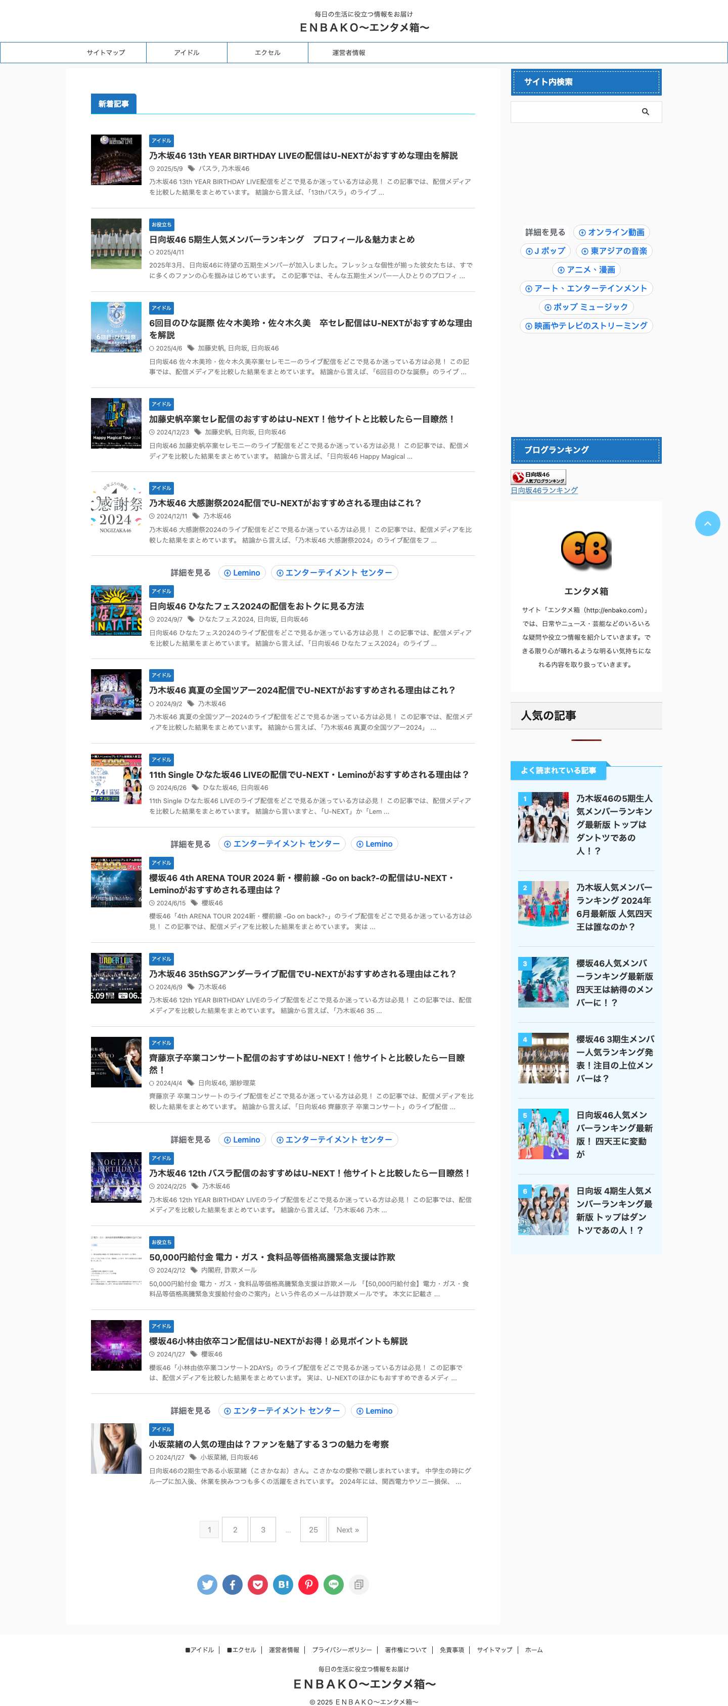The width and height of the screenshot is (728, 1706).
Task: Open 乃木坂46 12th バスラ配信 article title
Action: click(x=310, y=1173)
